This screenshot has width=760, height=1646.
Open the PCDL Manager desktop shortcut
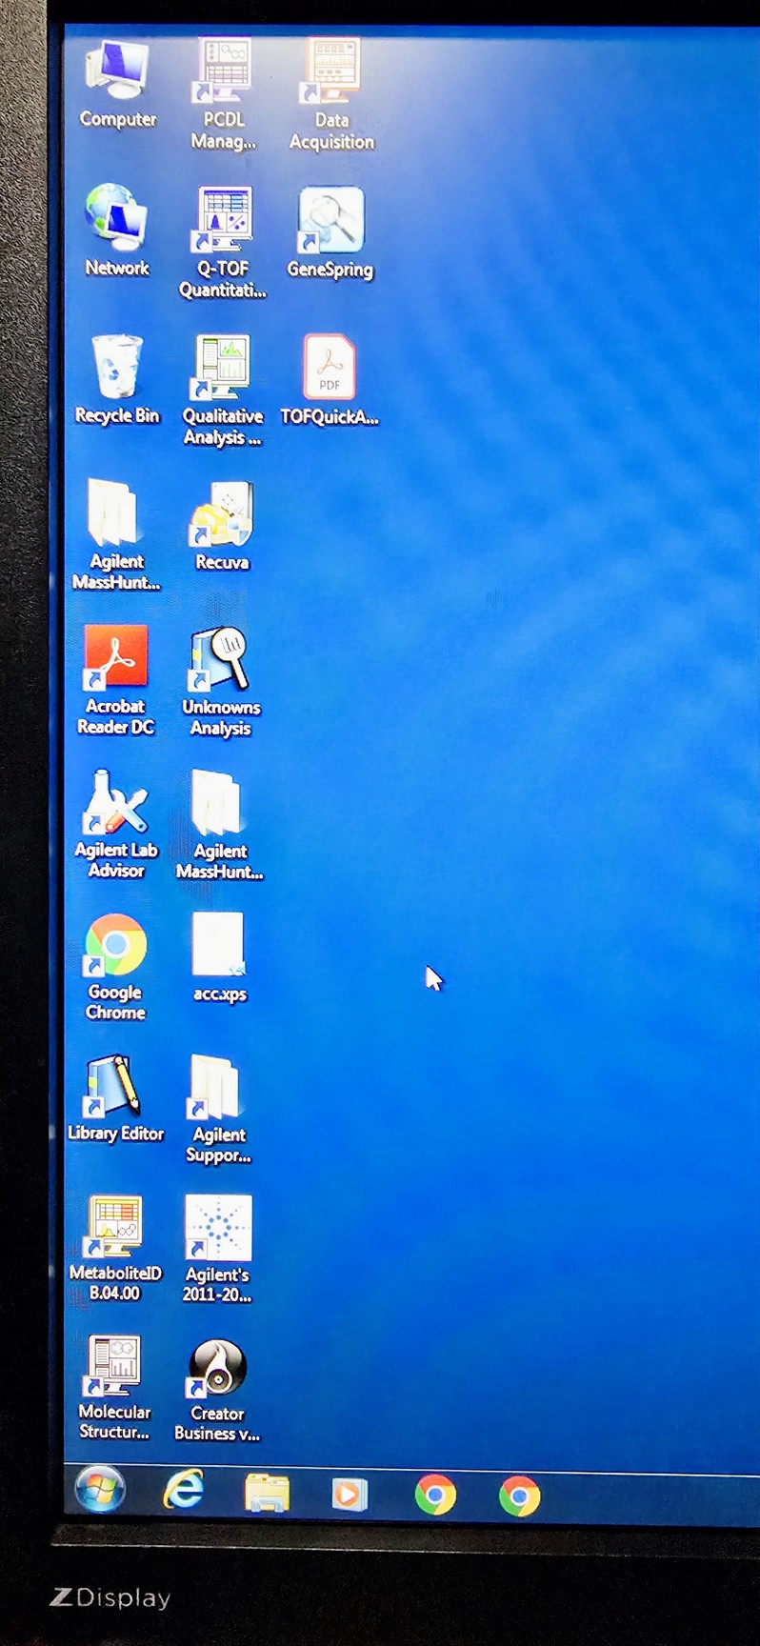tap(224, 72)
